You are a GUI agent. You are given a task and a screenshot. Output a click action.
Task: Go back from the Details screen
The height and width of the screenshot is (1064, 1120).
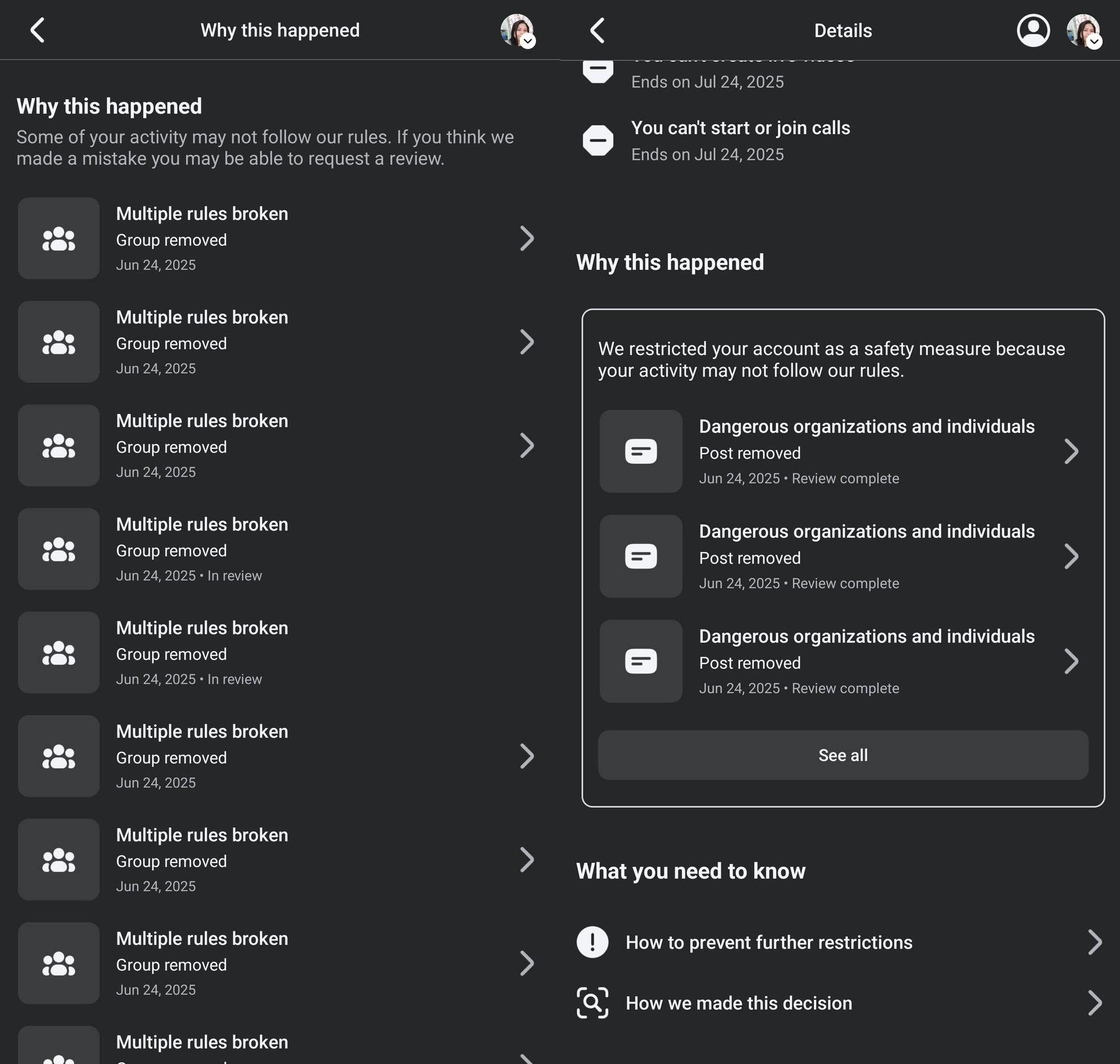pyautogui.click(x=598, y=30)
